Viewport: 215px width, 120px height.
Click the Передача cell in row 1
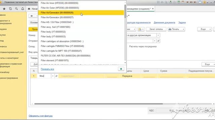(x=127, y=76)
